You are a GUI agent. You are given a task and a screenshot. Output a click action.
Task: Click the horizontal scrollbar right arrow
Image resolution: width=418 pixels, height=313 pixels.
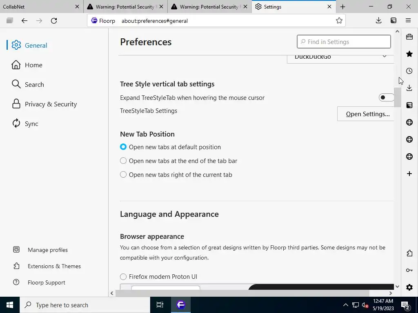pyautogui.click(x=391, y=293)
